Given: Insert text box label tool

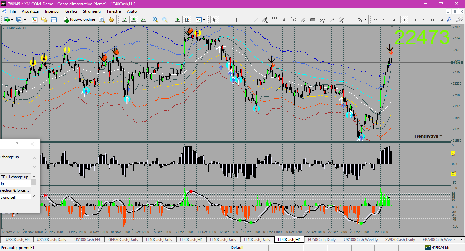Looking at the screenshot, I should tap(293, 20).
